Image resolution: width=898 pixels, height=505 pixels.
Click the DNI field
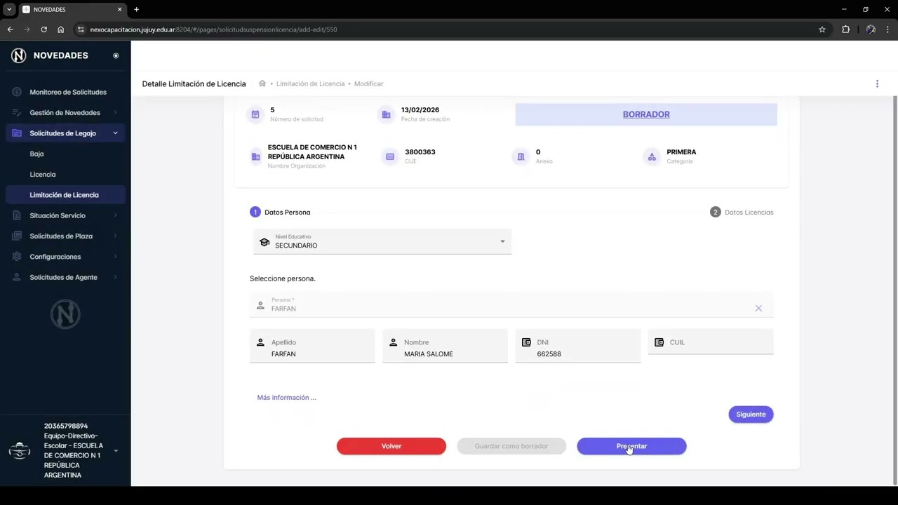tap(578, 346)
